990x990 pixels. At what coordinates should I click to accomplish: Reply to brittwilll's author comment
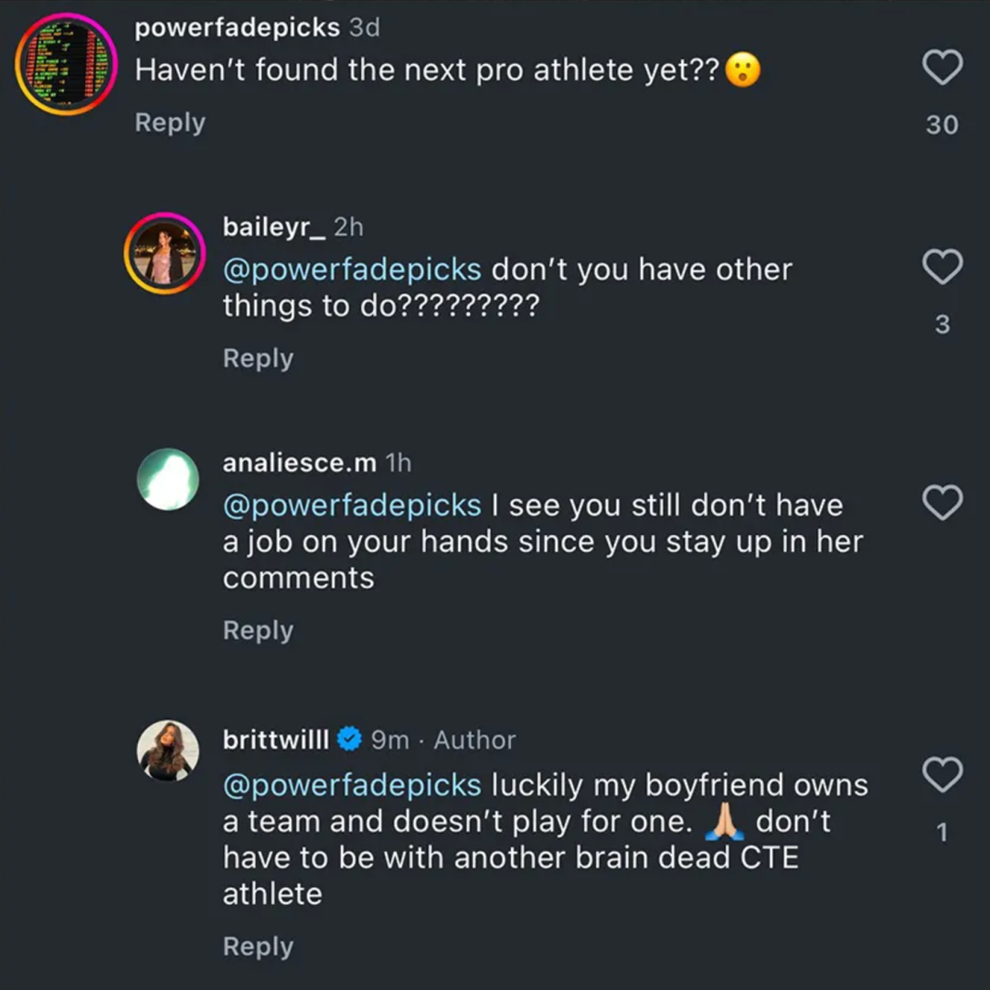click(258, 947)
